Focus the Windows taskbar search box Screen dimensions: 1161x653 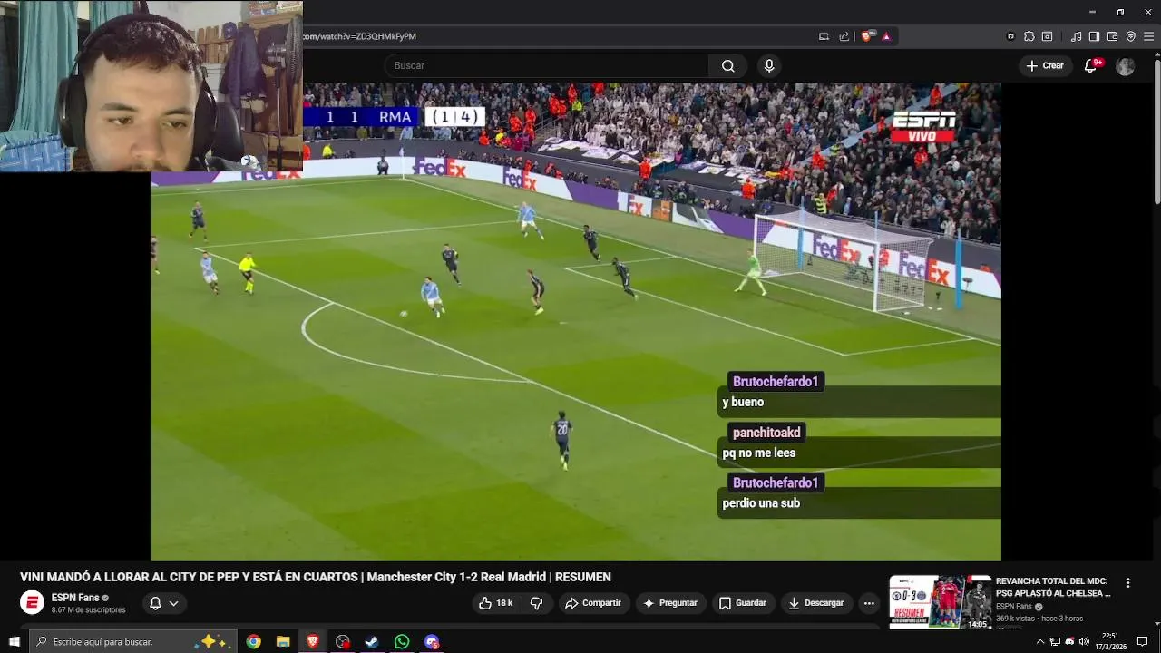pos(132,641)
